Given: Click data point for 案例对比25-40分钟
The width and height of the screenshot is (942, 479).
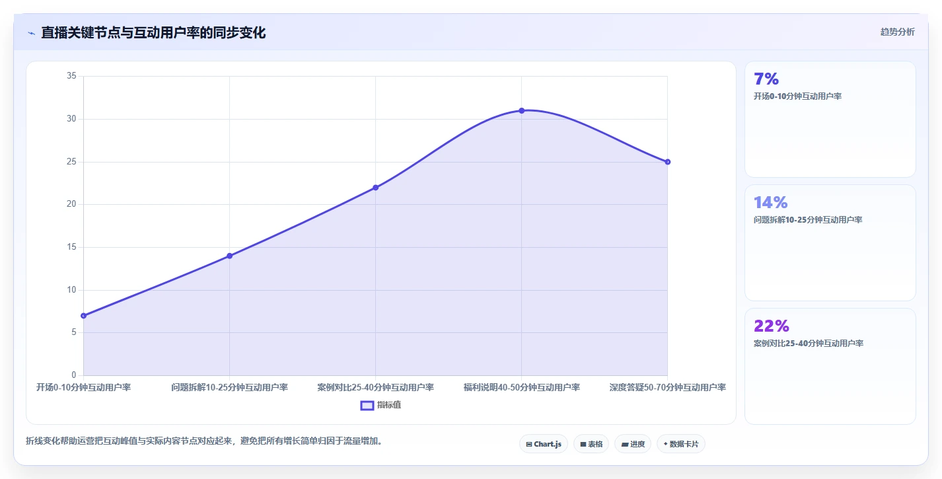Looking at the screenshot, I should (376, 188).
